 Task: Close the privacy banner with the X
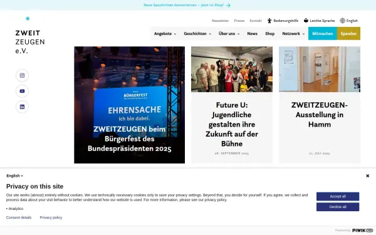click(367, 175)
